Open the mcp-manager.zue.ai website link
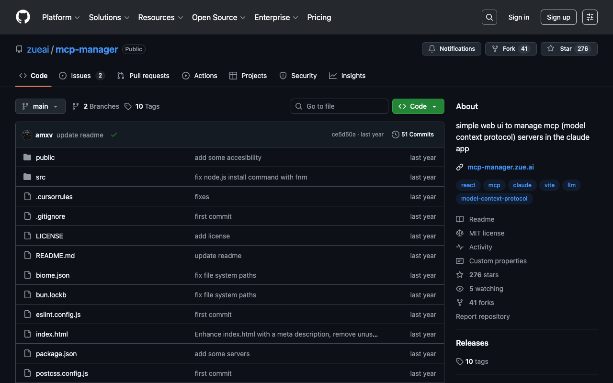 coord(500,167)
